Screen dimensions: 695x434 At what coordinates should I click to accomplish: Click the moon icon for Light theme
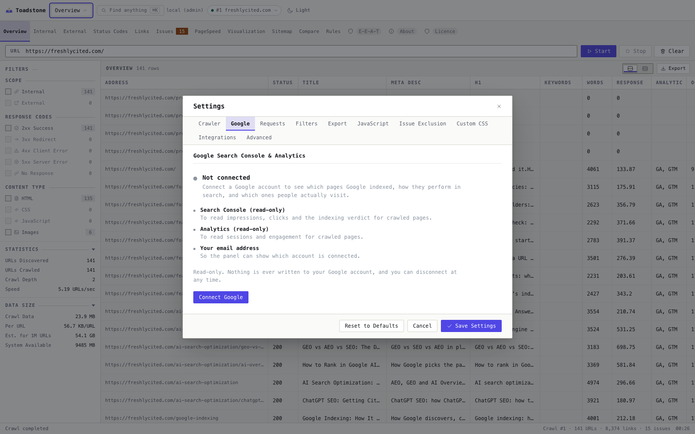[x=290, y=10]
